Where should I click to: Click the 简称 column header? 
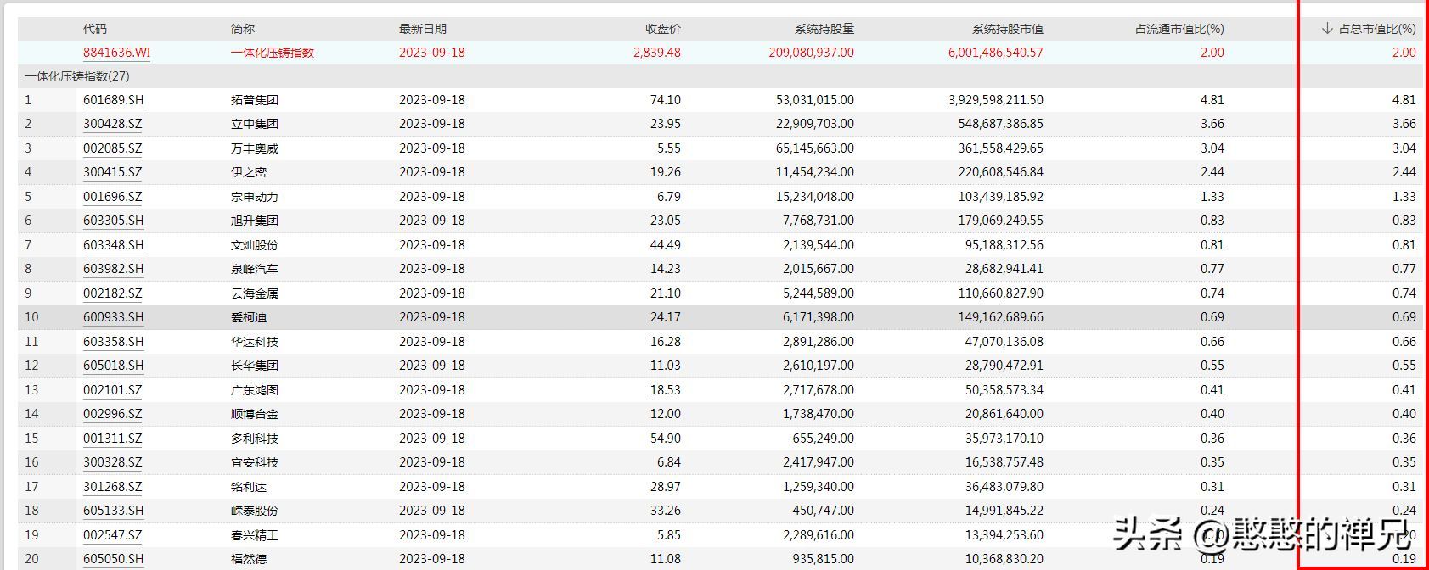tap(242, 29)
